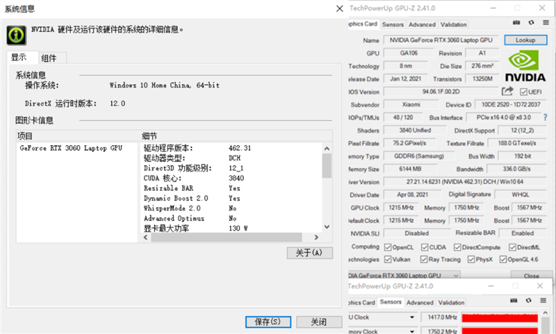Click the 保存(S) button
Image resolution: width=556 pixels, height=334 pixels.
268,322
